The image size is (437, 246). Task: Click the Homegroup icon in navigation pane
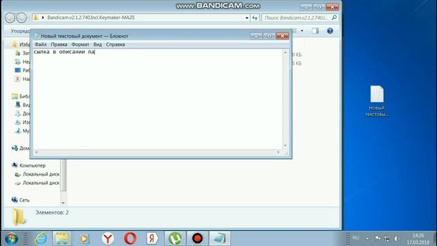point(15,148)
